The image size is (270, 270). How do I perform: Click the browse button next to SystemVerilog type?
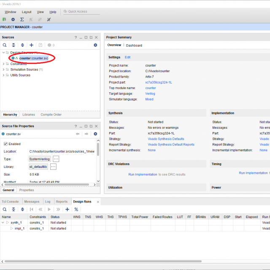pyautogui.click(x=56, y=159)
